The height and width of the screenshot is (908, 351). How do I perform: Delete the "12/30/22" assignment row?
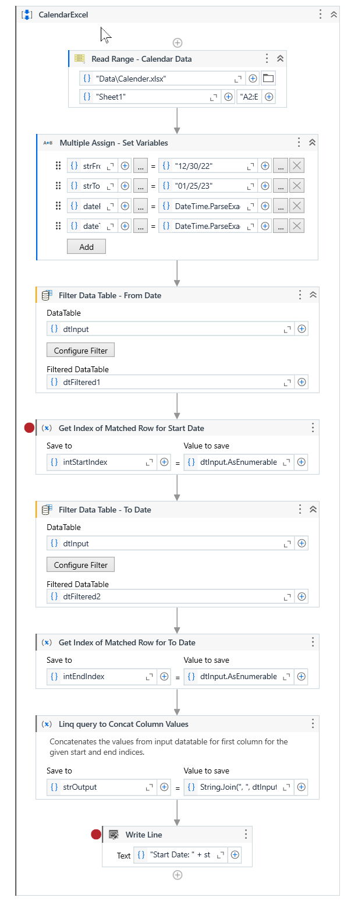click(x=296, y=166)
